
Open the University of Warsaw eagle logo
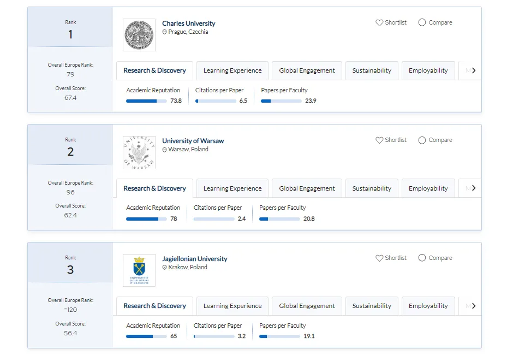pos(139,152)
